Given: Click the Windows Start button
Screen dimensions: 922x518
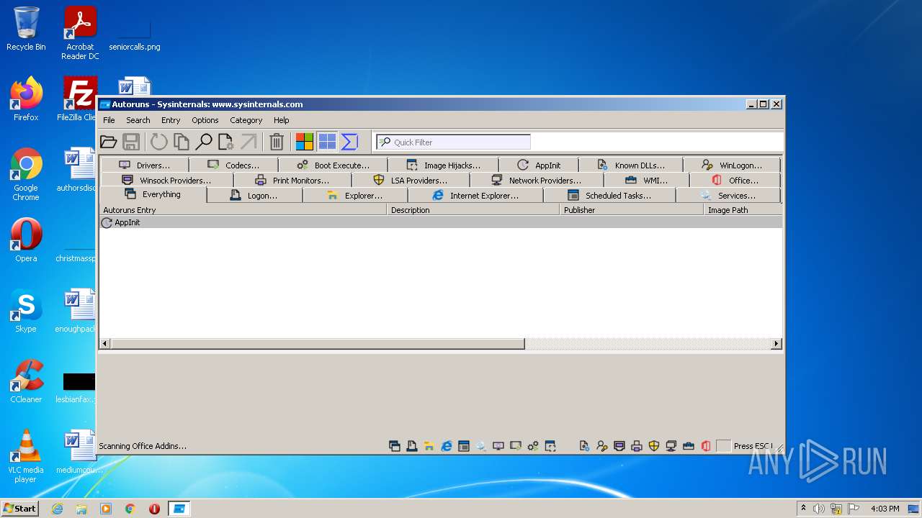Looking at the screenshot, I should click(x=20, y=508).
